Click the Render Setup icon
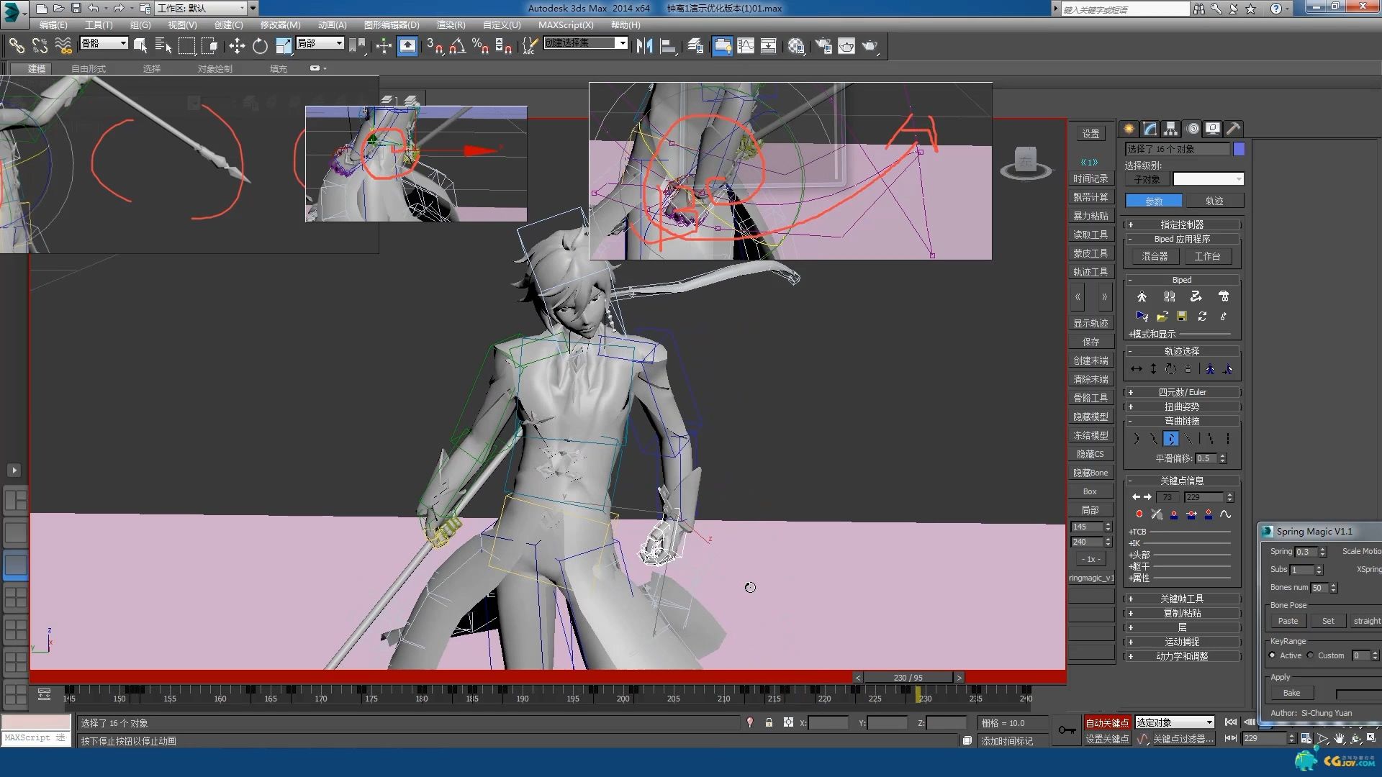Screen dimensions: 1382x777 (823, 46)
